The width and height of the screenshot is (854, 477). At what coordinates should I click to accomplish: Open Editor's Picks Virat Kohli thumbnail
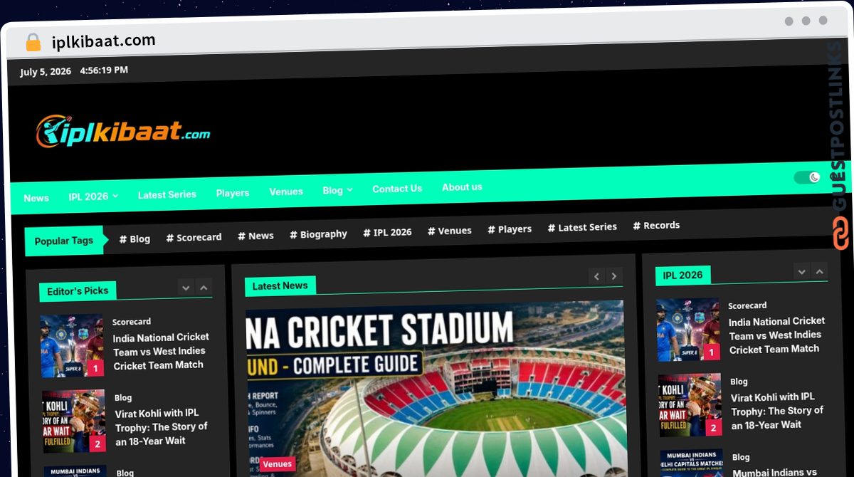coord(74,421)
